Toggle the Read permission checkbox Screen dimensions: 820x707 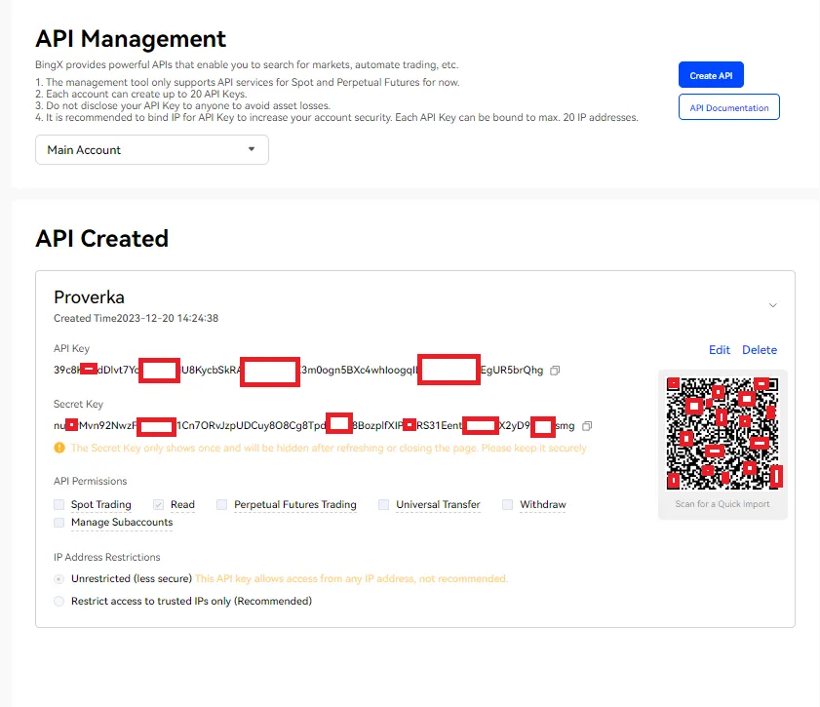pos(157,505)
